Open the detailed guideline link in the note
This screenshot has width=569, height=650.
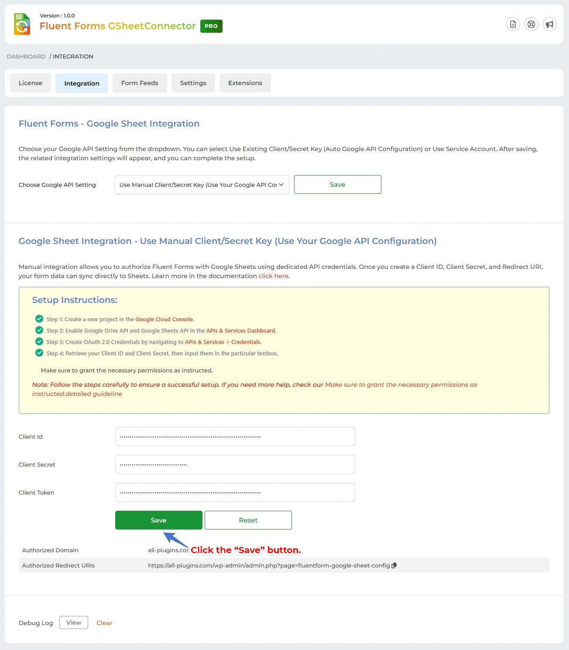[254, 389]
